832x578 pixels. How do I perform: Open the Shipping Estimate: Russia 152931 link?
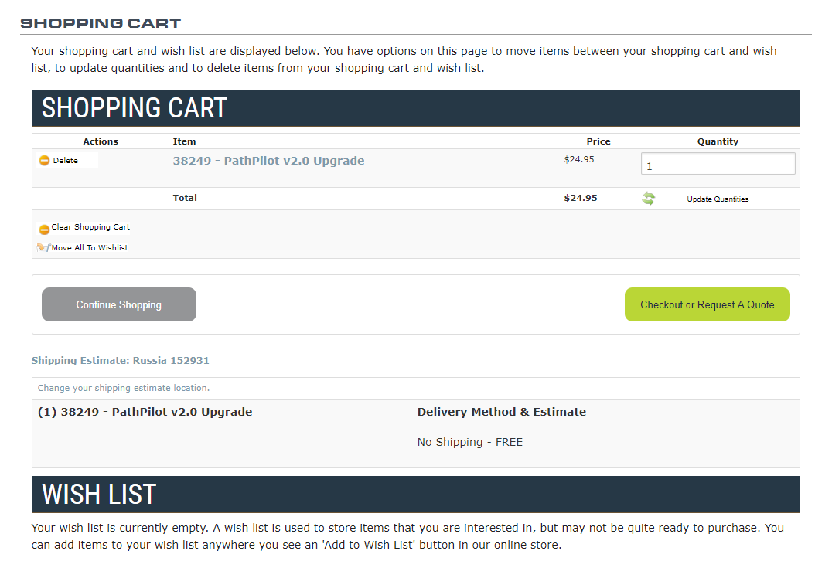click(x=120, y=360)
